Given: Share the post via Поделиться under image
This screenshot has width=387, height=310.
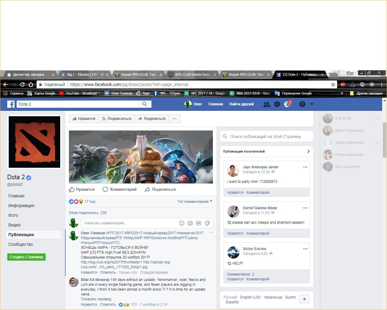Looking at the screenshot, I should (x=160, y=190).
